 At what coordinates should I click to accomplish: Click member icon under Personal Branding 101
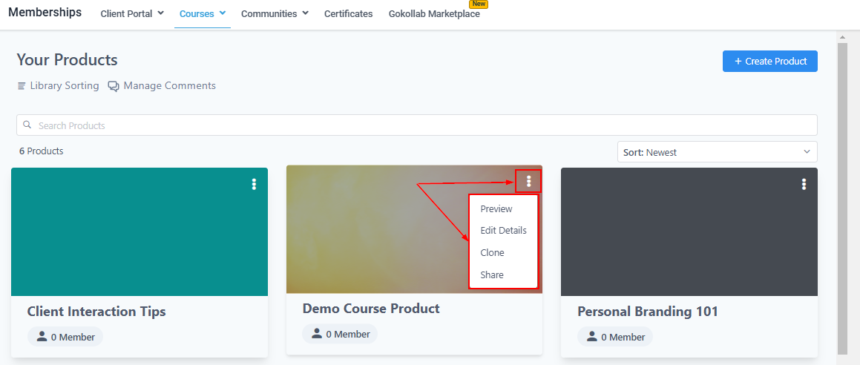point(591,337)
